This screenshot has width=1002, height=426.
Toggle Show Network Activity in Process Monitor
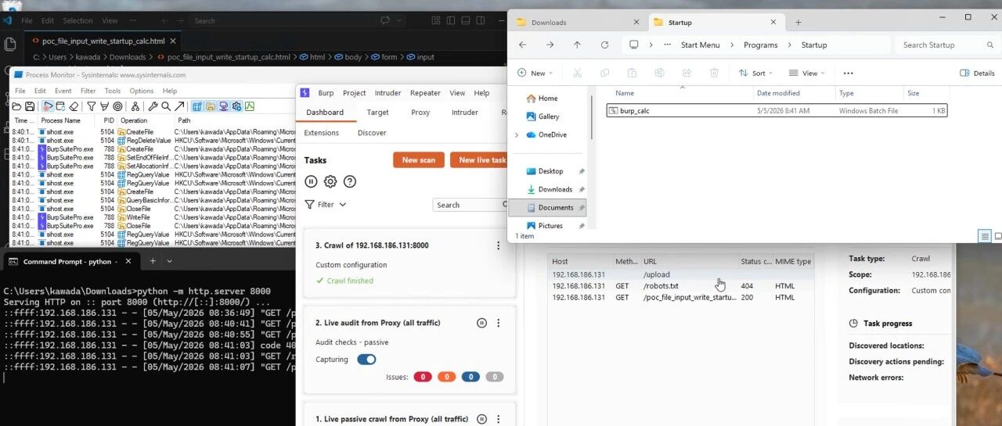tap(223, 106)
